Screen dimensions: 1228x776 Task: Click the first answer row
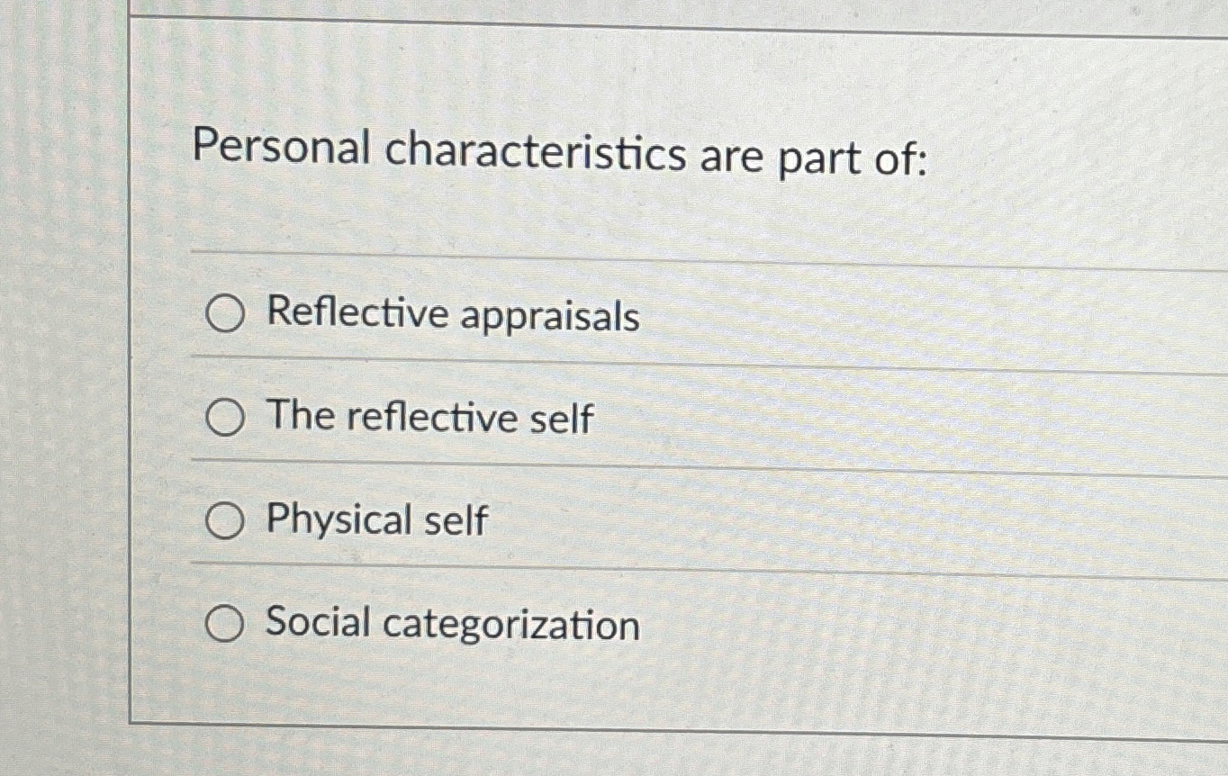(540, 316)
